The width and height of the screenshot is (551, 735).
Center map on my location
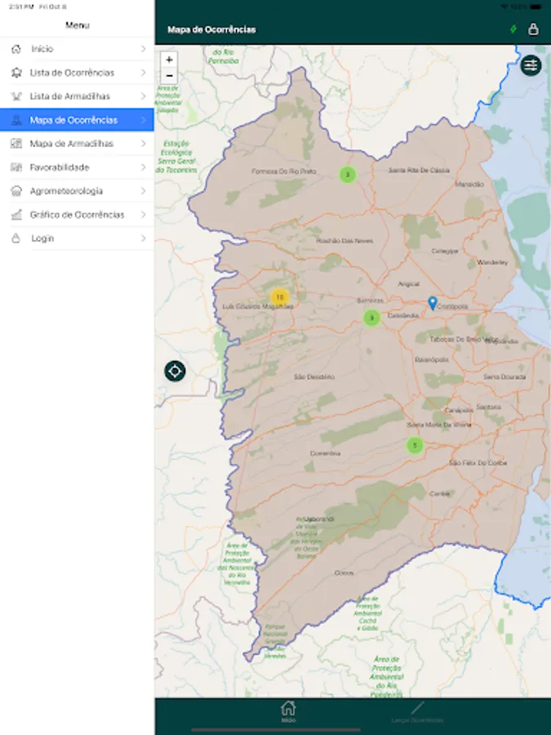[176, 372]
